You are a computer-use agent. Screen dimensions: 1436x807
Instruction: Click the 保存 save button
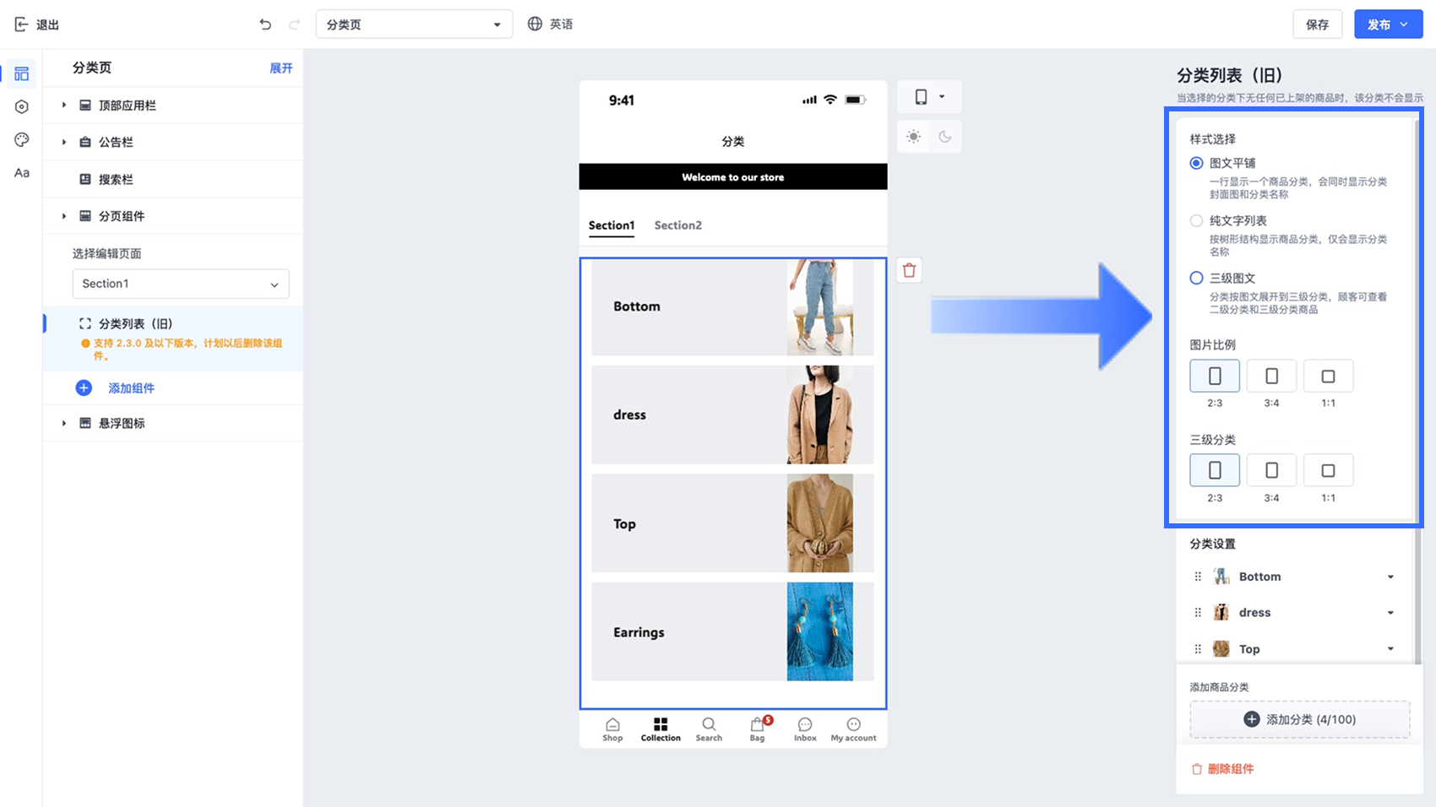tap(1318, 24)
